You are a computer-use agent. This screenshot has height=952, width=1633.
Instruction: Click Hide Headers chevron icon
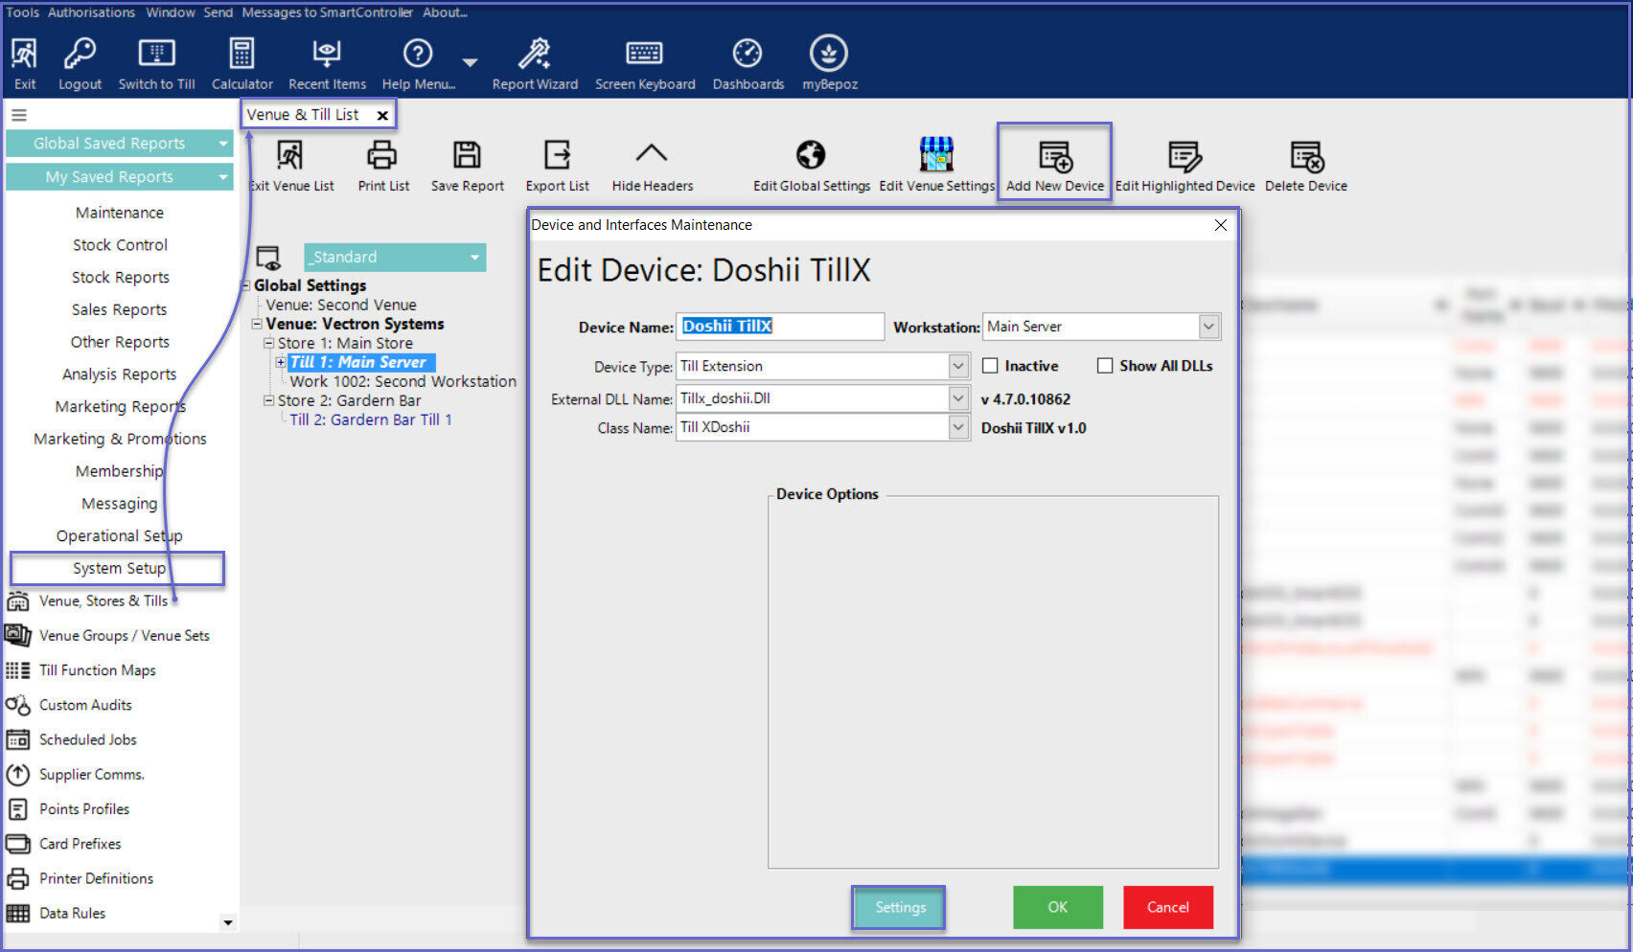(652, 153)
